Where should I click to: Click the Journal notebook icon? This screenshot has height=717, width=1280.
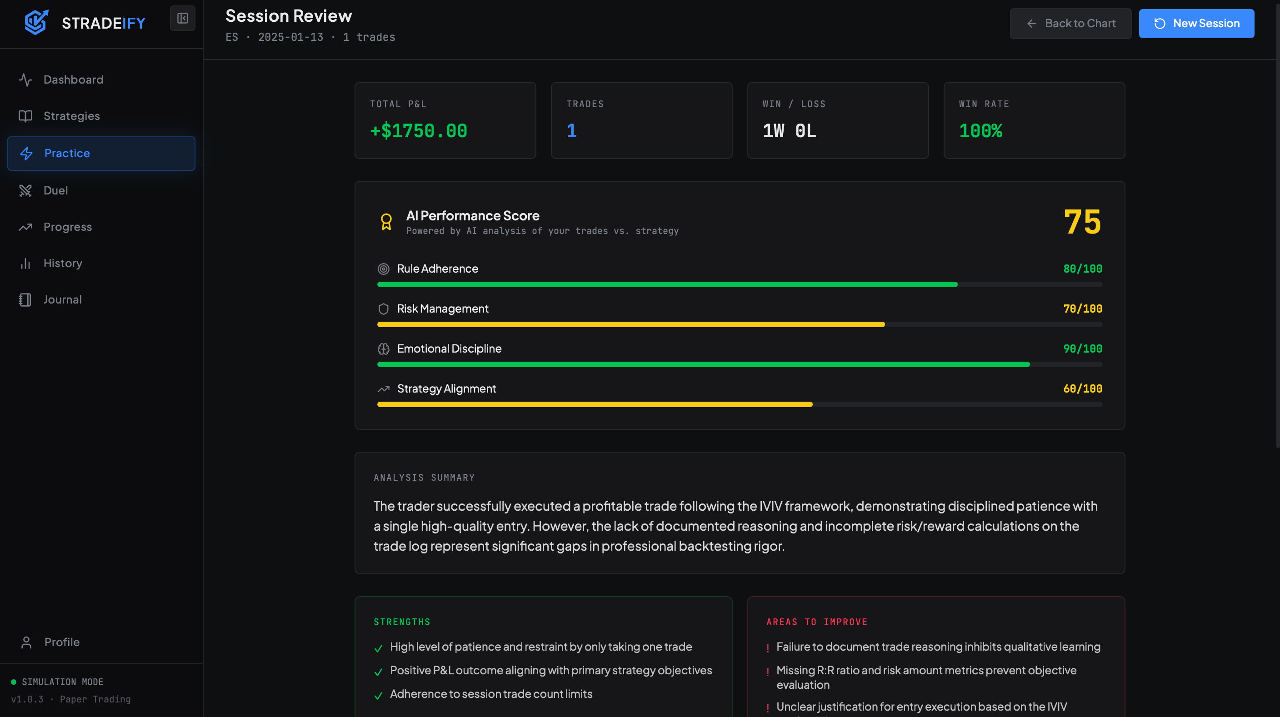(x=25, y=299)
